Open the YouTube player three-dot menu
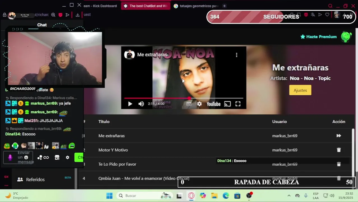 pyautogui.click(x=237, y=55)
